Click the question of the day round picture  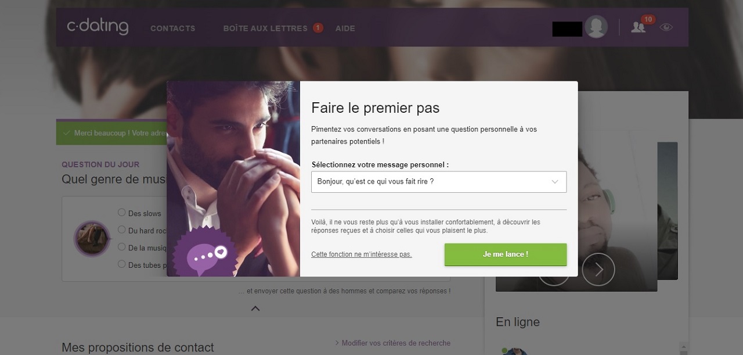[92, 239]
